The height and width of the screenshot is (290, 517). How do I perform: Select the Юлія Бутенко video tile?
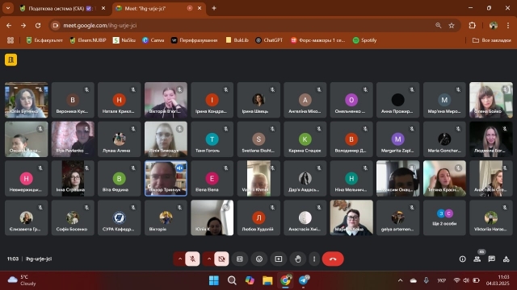pyautogui.click(x=27, y=100)
